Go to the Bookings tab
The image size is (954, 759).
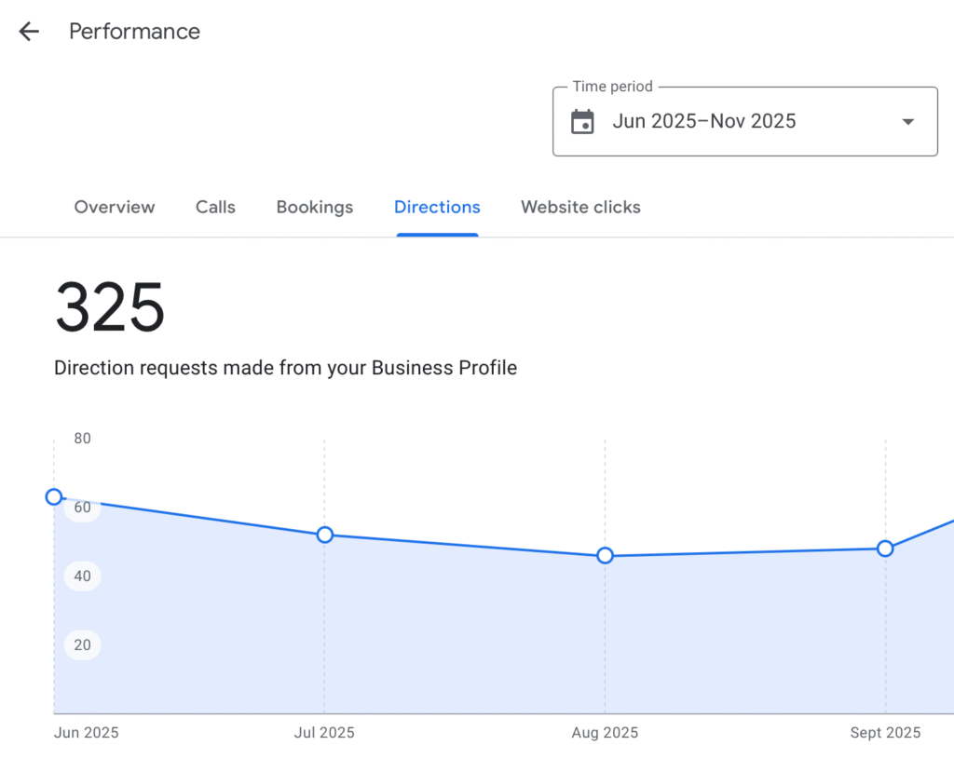point(315,207)
